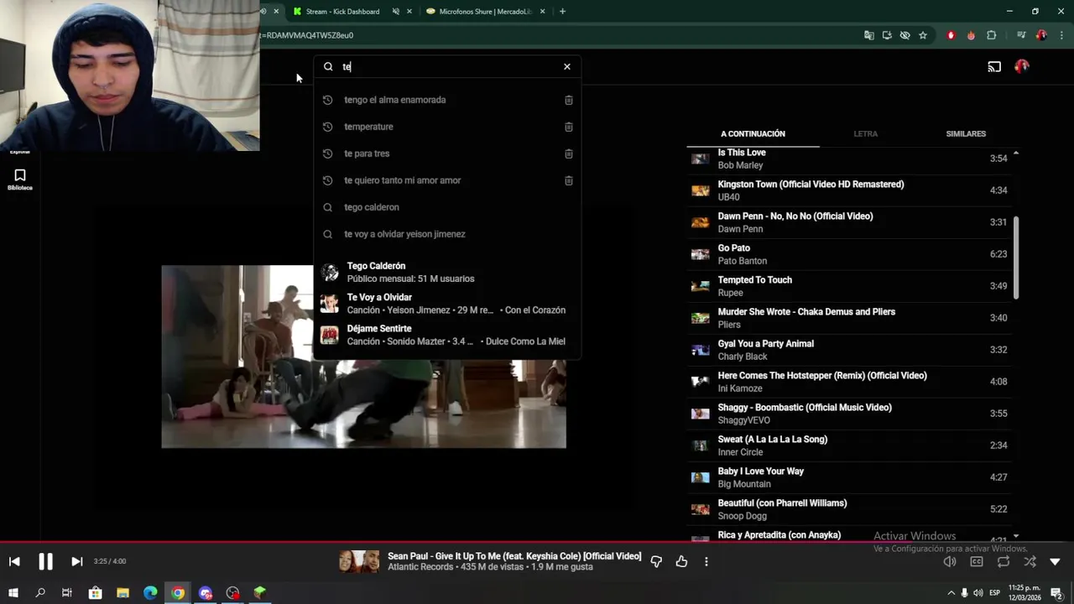Open song result "Déjame Sentirte"
This screenshot has height=604, width=1074.
point(447,335)
